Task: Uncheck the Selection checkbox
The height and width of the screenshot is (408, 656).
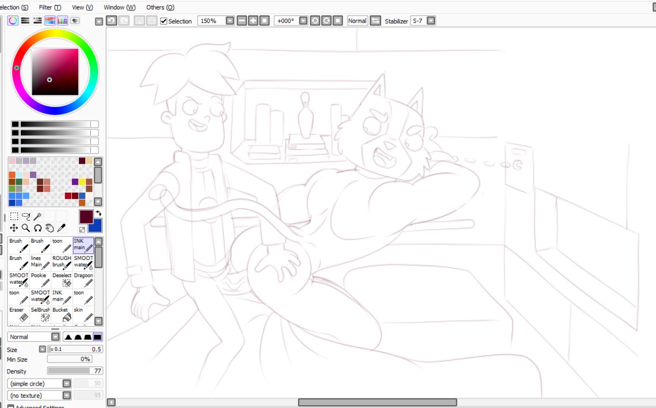Action: pos(164,21)
